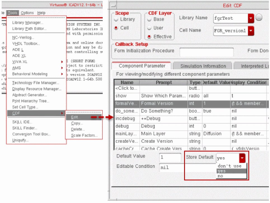
Task: Select the formalVersion parameter row
Action: tap(168, 103)
